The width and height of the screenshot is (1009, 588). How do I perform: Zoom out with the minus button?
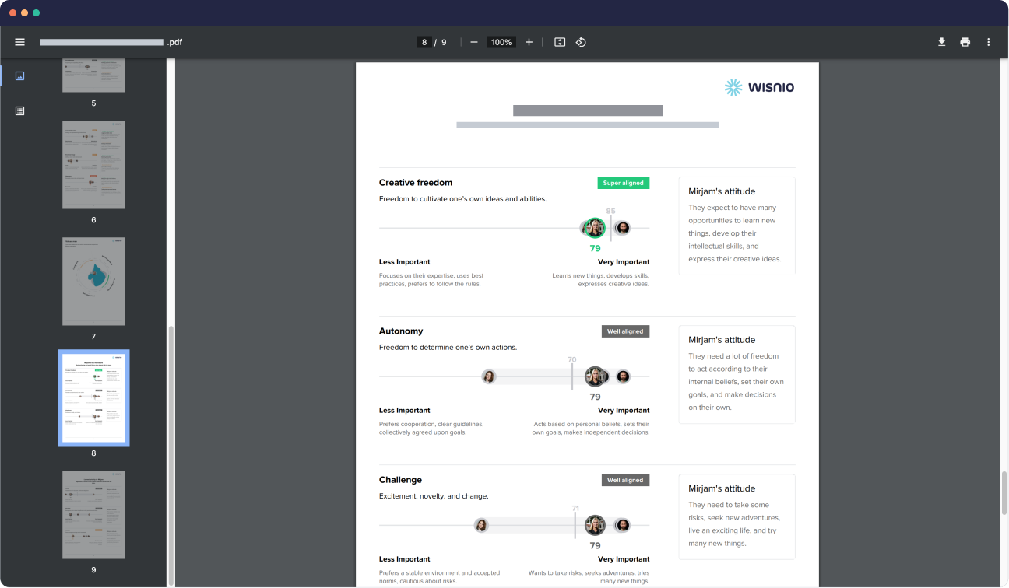pyautogui.click(x=474, y=42)
